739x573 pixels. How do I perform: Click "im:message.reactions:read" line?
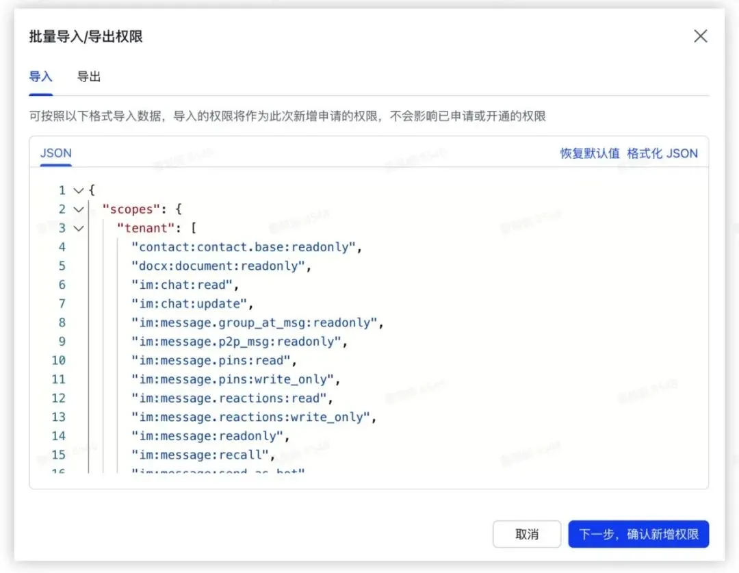pos(231,398)
